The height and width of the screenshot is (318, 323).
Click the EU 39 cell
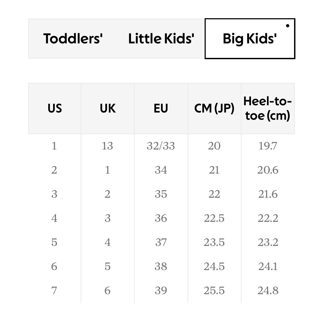[161, 291]
